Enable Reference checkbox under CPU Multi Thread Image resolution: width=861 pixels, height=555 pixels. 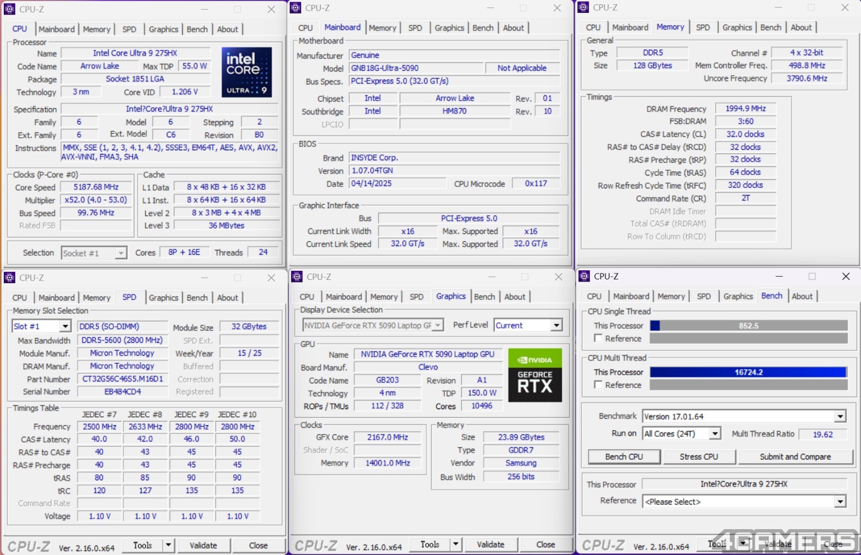[x=598, y=384]
